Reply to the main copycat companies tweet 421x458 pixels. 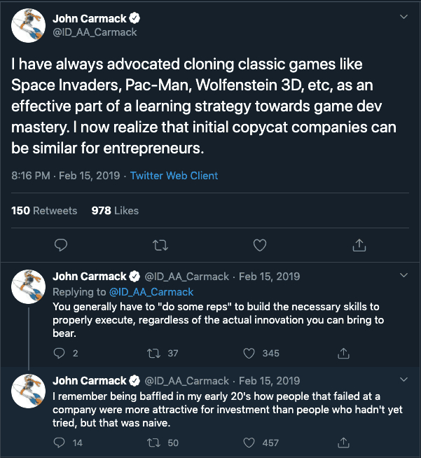[61, 244]
